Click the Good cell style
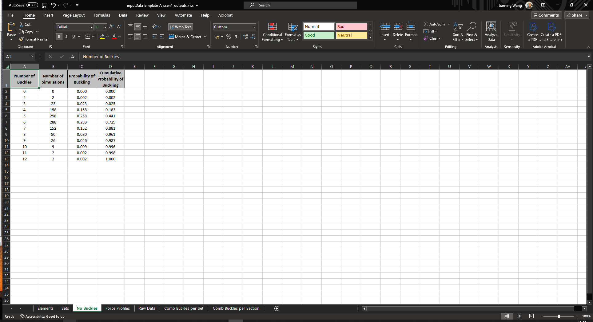 coord(318,35)
